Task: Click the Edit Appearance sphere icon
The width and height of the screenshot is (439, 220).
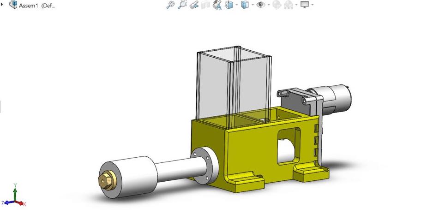Action: click(x=277, y=5)
